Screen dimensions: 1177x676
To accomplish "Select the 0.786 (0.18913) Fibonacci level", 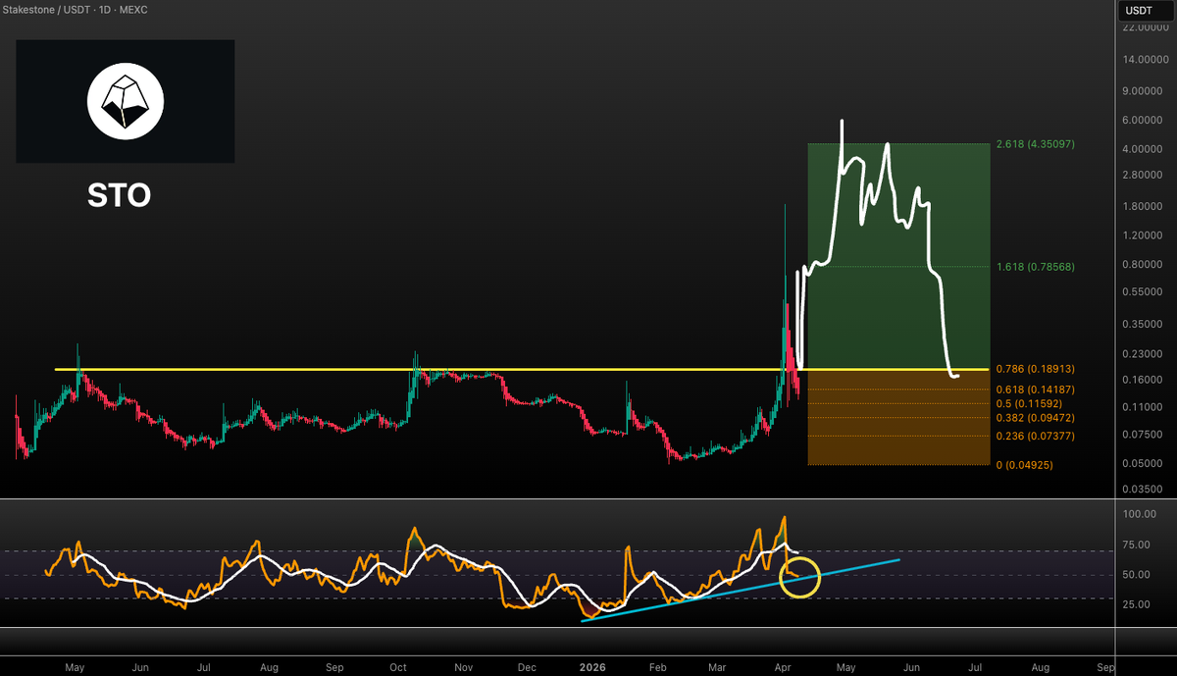I will (1035, 369).
